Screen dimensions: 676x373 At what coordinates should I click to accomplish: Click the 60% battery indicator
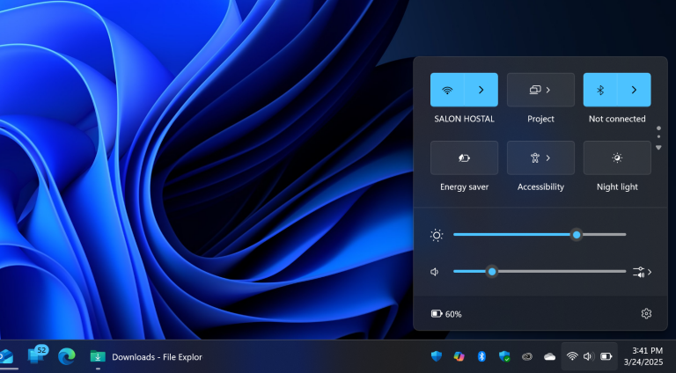(x=446, y=314)
